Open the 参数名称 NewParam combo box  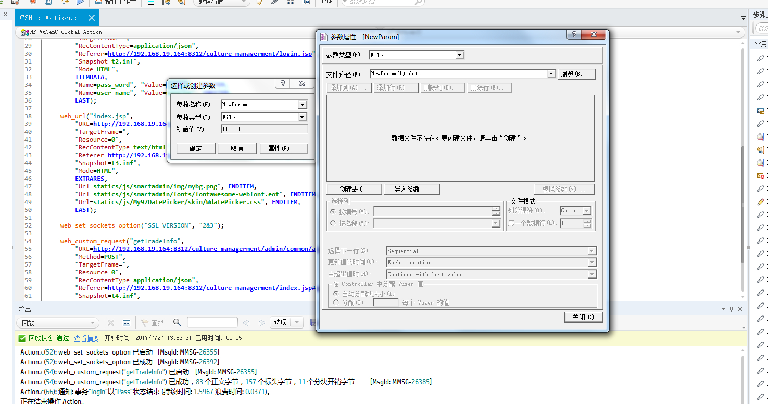(x=303, y=105)
